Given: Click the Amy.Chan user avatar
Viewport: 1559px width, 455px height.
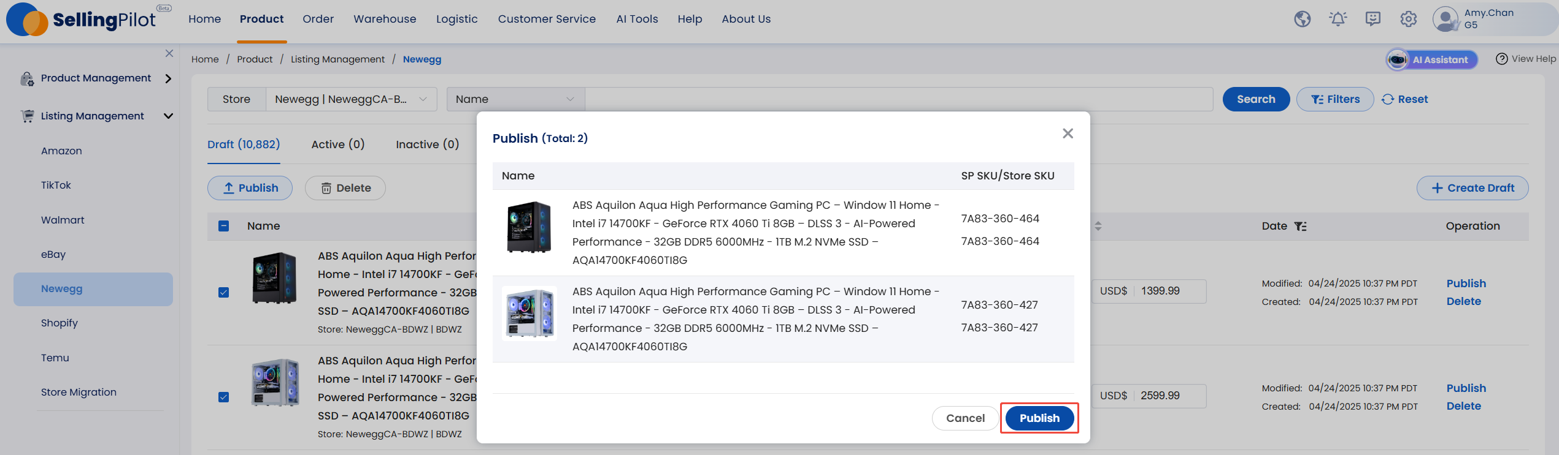Looking at the screenshot, I should (x=1445, y=19).
